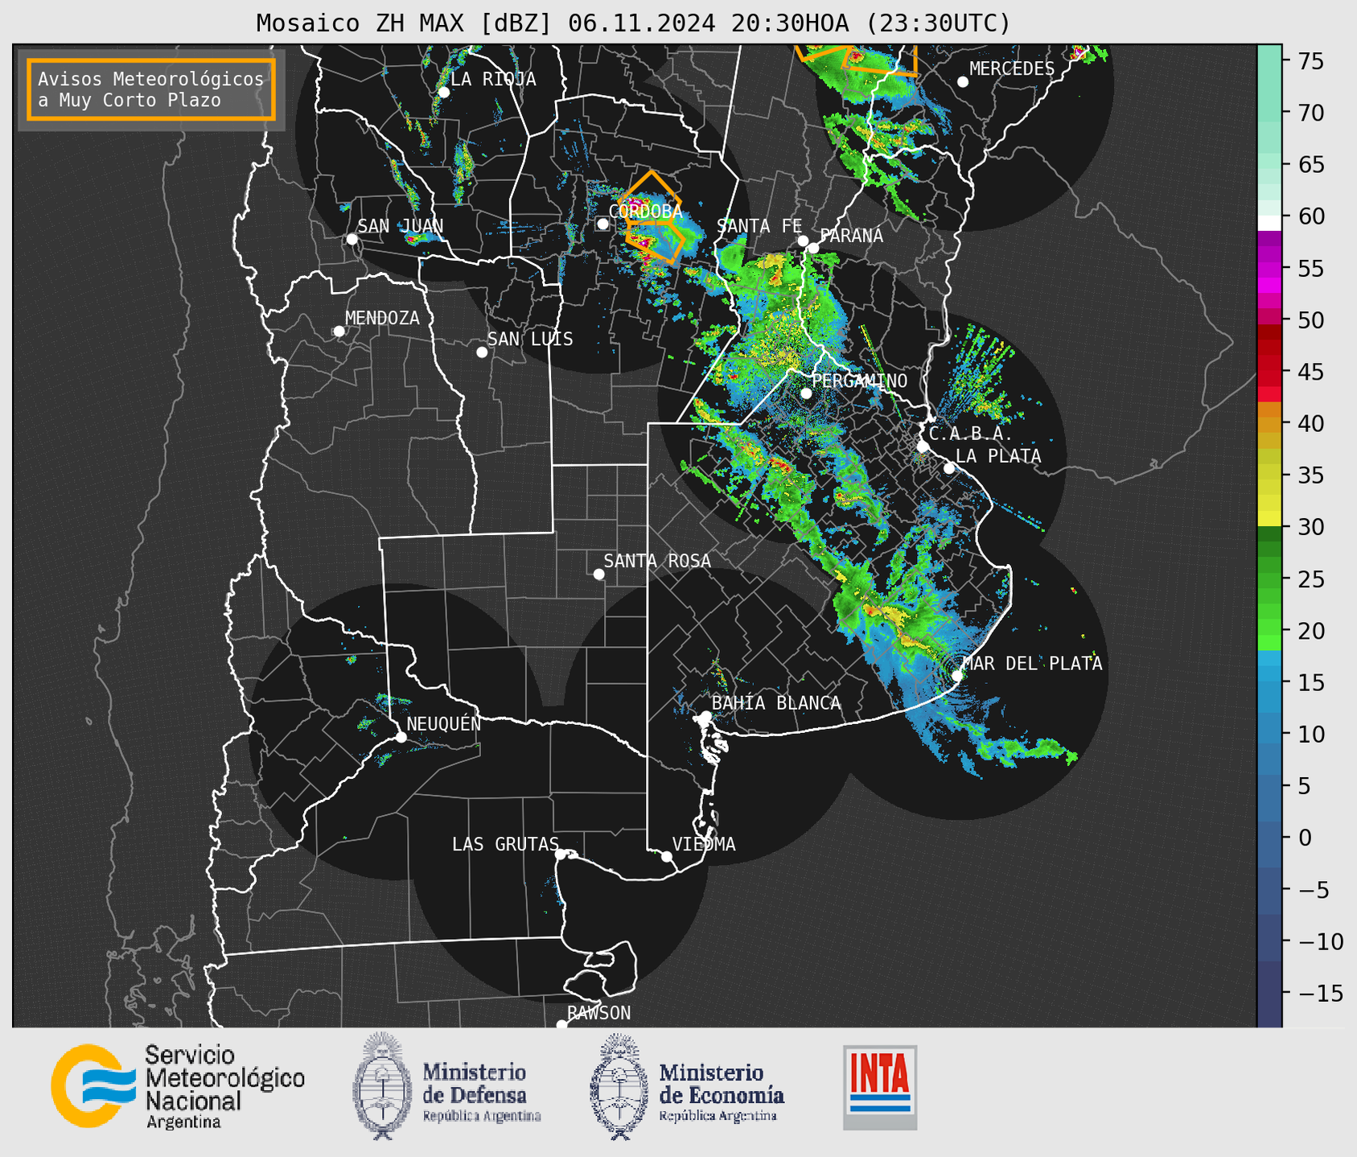Click the 60 tick label on the colorbar

click(x=1310, y=216)
